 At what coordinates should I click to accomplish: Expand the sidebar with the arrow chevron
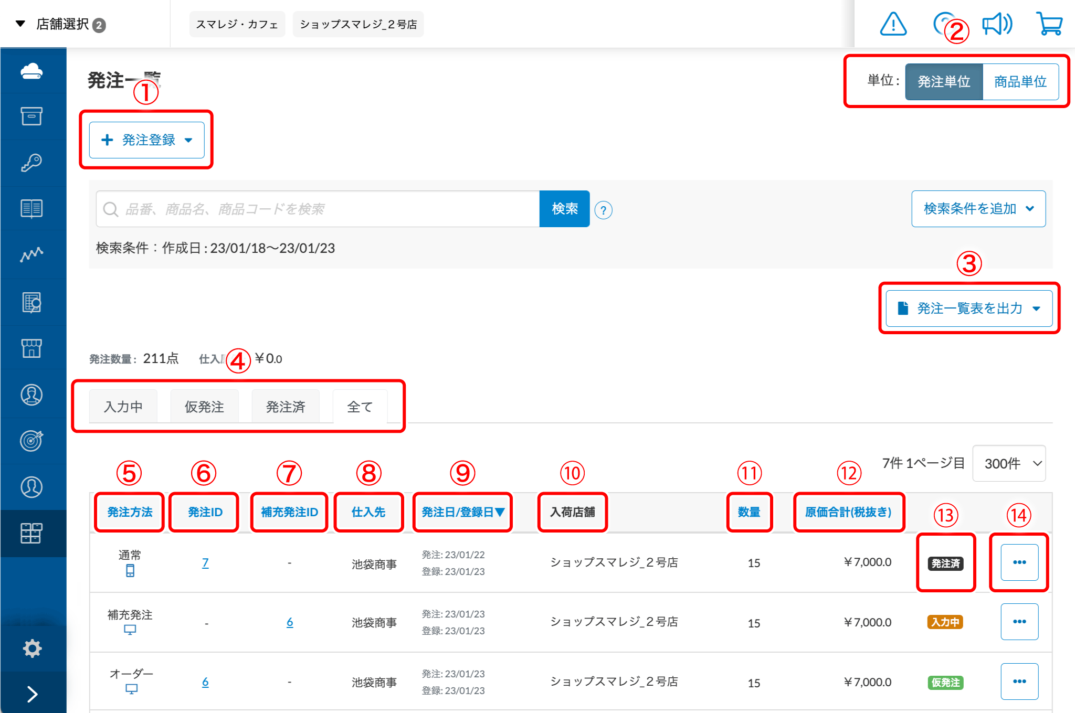coord(32,694)
